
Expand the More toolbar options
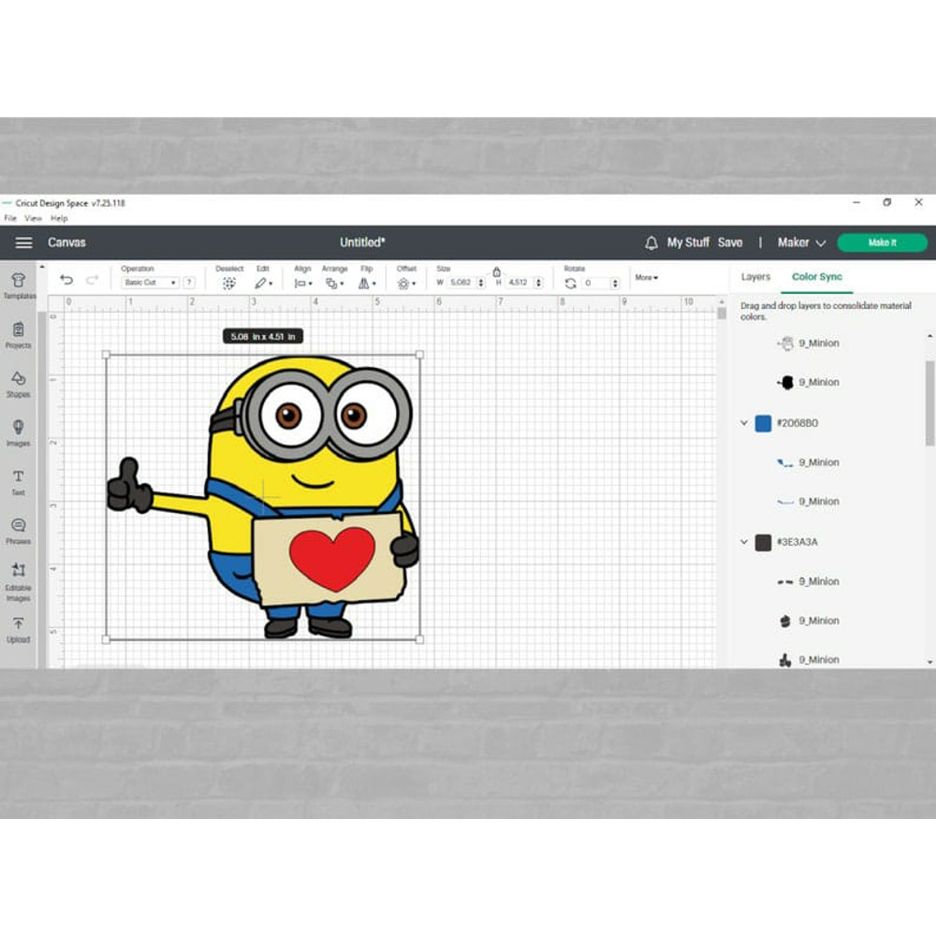click(646, 278)
